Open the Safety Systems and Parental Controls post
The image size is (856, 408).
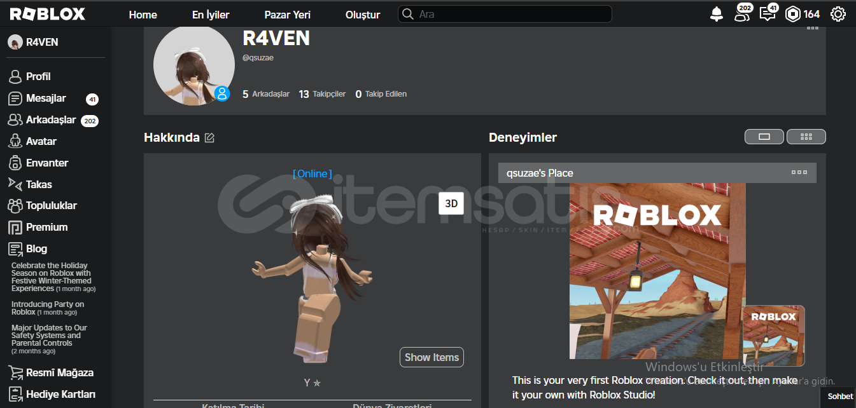[x=49, y=339]
